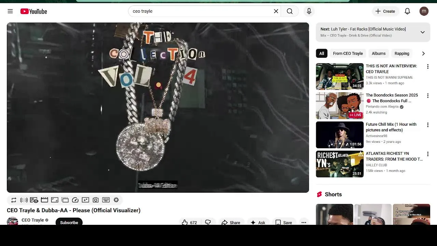Screen dimensions: 437x246
Task: Click the THIS IS NOT MANNI SUPREME channel
Action: click(x=389, y=78)
